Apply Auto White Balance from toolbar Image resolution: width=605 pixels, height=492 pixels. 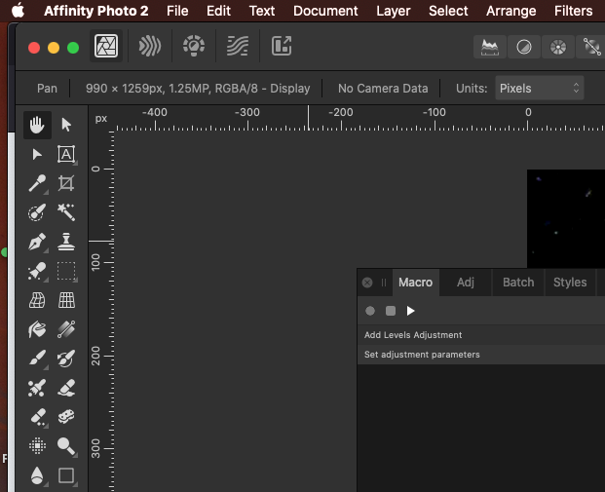590,48
